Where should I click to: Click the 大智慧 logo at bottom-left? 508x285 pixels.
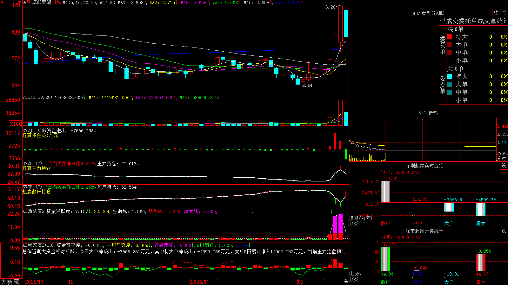(x=10, y=282)
